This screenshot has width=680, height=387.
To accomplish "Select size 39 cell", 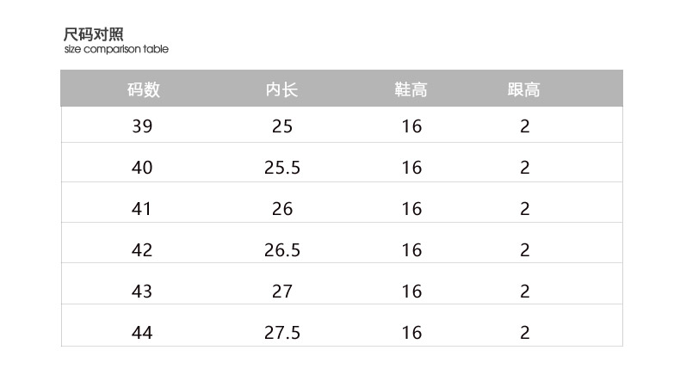I will click(x=142, y=126).
